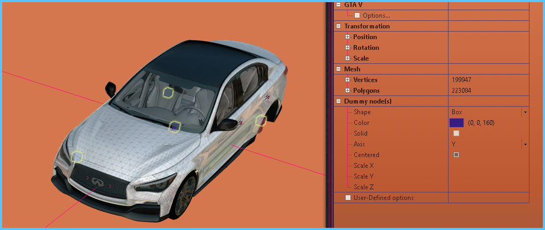Select the color value (0, 0, 160)
This screenshot has width=545, height=230.
[481, 123]
